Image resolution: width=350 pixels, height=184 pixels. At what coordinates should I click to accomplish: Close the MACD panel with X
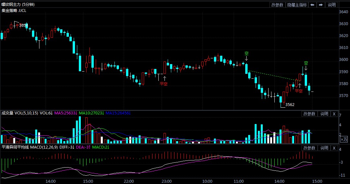pos(334,148)
